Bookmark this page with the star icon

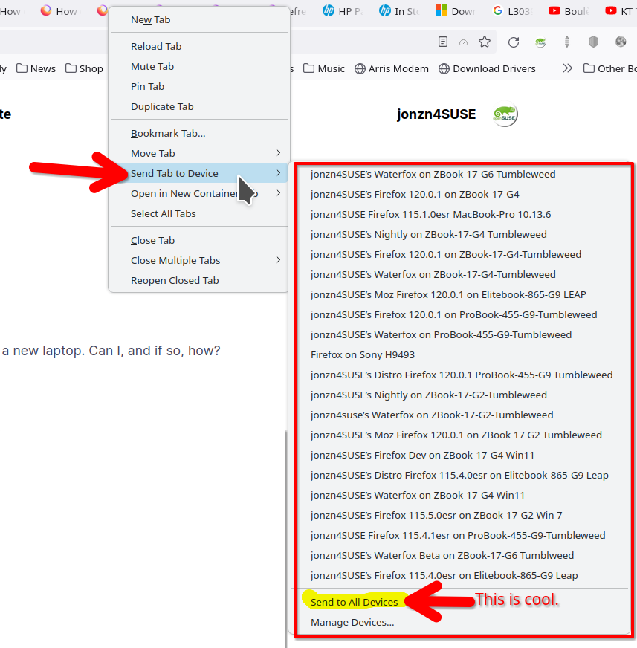pyautogui.click(x=485, y=42)
